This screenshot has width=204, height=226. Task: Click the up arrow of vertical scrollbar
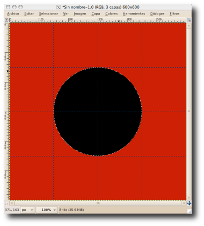(189, 25)
